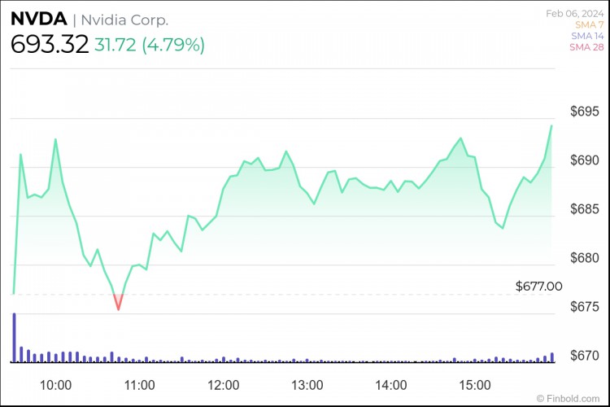The image size is (610, 407).
Task: Click the Nvidia Corp. company name
Action: (x=124, y=20)
